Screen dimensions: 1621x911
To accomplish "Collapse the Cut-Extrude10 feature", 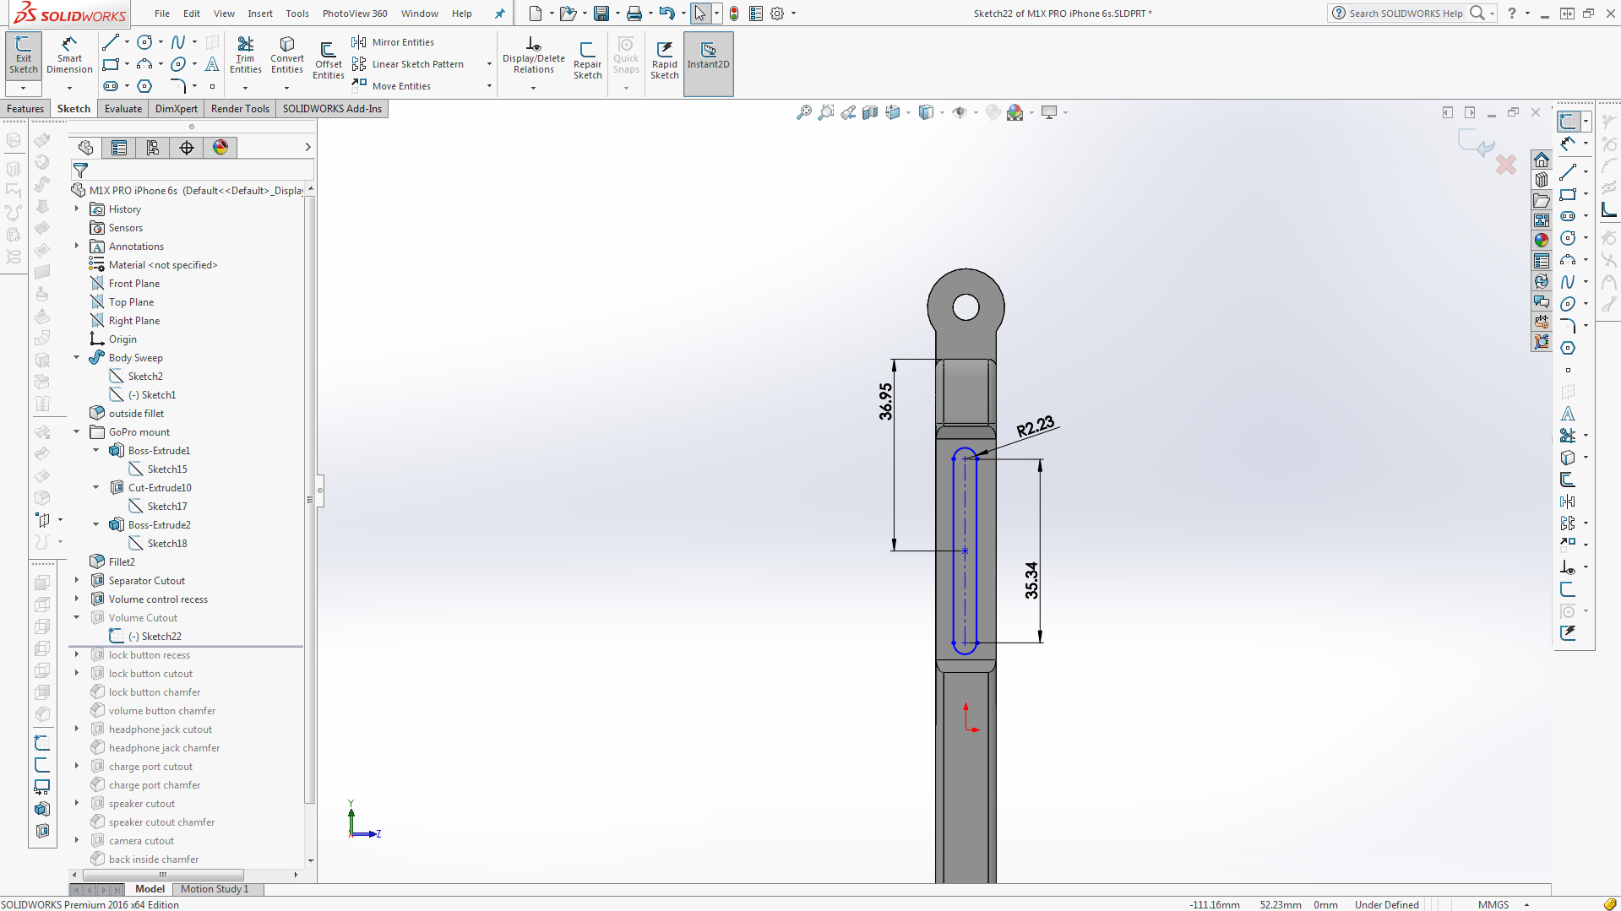I will point(96,488).
